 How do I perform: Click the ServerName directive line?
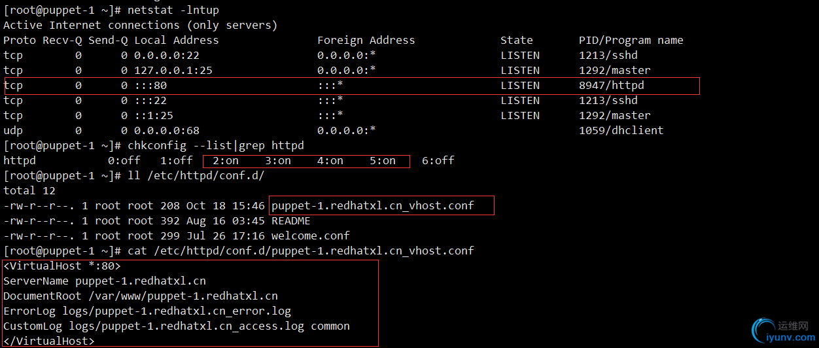105,281
